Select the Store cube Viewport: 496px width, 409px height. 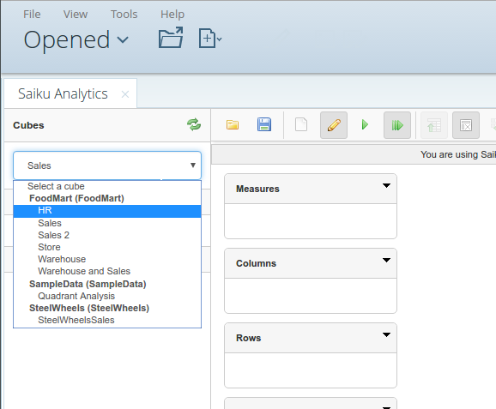[107, 247]
